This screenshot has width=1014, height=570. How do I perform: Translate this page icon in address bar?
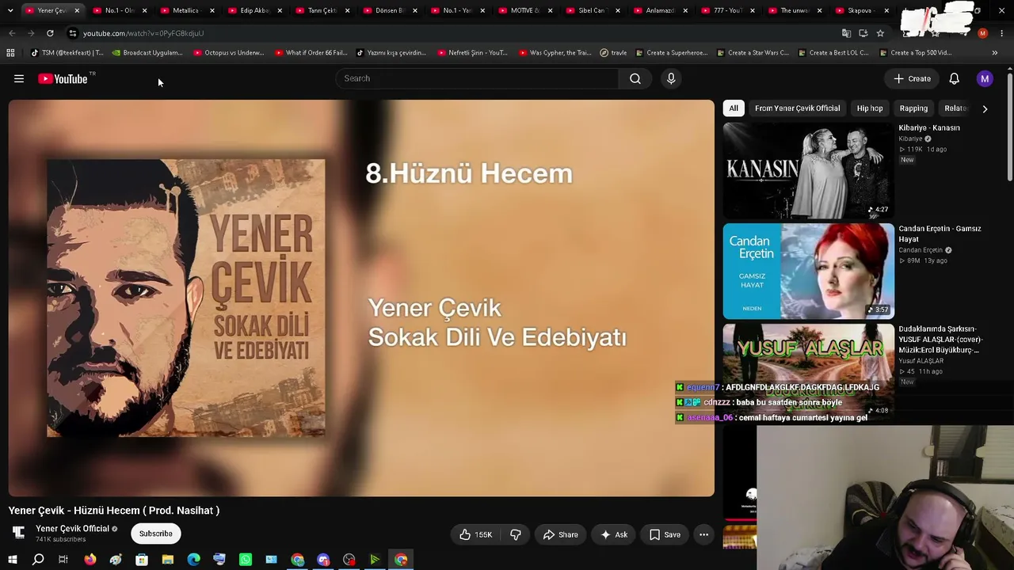(x=846, y=33)
